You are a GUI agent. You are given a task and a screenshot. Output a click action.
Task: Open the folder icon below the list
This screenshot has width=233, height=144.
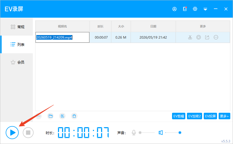[x=50, y=116]
